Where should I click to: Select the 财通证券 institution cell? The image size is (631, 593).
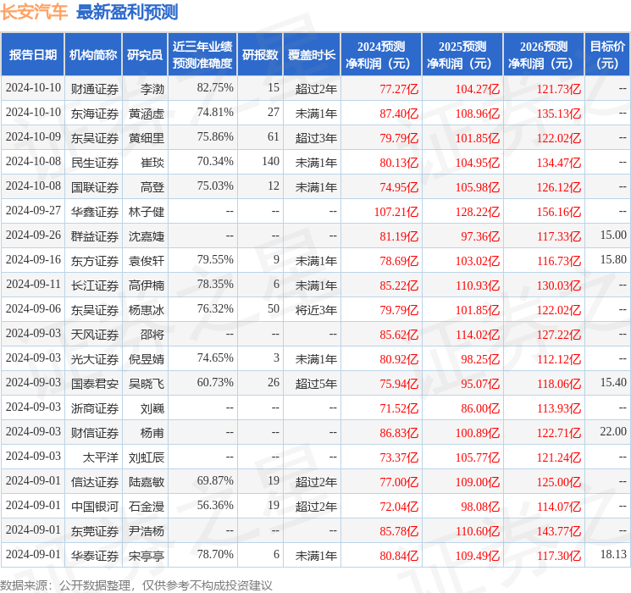click(95, 89)
